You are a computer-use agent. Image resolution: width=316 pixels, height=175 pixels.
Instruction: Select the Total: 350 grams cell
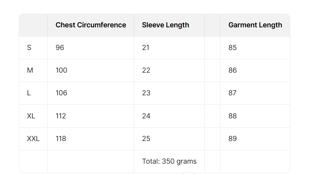click(x=169, y=161)
